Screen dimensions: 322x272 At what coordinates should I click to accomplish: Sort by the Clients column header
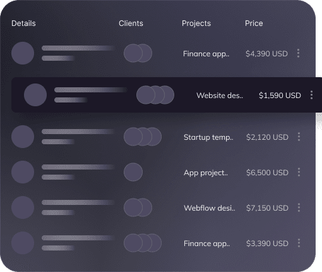pos(131,23)
